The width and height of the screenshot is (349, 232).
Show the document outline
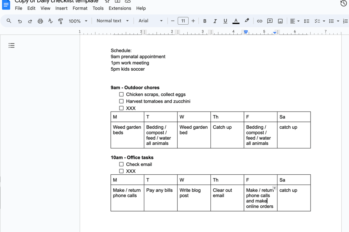click(x=11, y=46)
